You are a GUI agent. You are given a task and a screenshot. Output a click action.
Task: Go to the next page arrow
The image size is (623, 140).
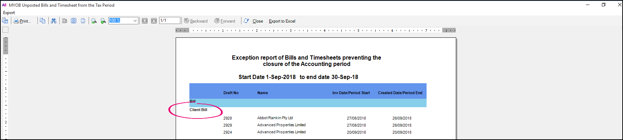154,21
